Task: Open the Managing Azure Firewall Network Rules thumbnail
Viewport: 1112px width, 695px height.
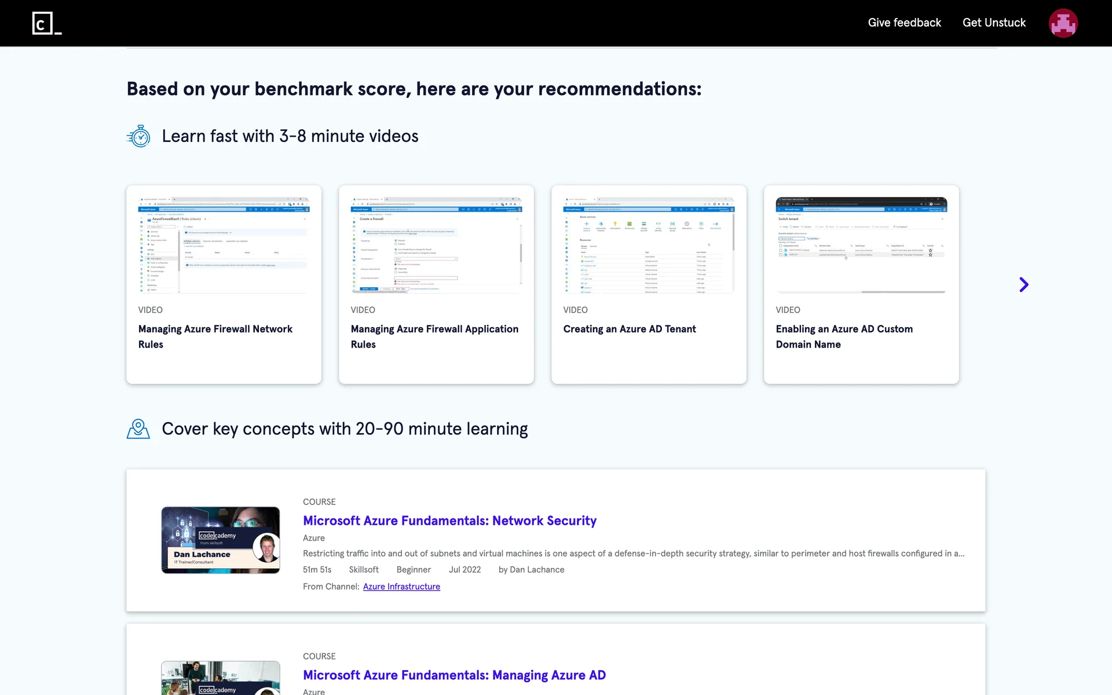Action: pos(224,245)
